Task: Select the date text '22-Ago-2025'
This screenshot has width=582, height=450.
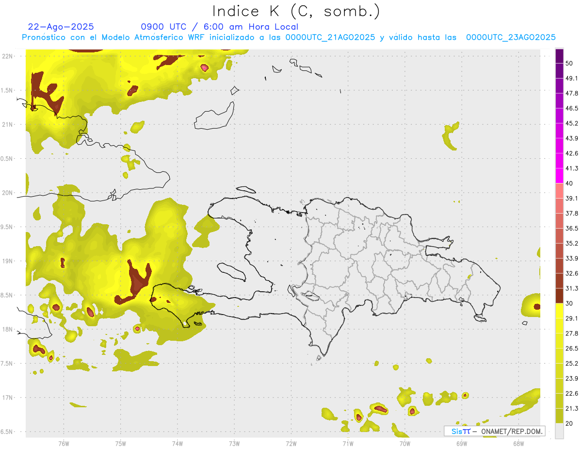Action: 61,27
